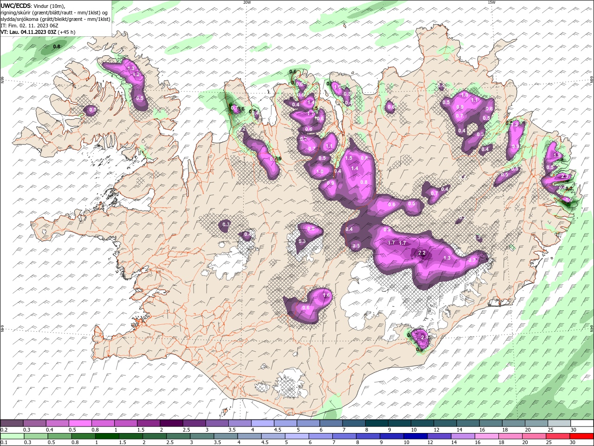594x446 pixels.
Task: Select the bright red swatch after 30 on rain scale
Action: 581,436
